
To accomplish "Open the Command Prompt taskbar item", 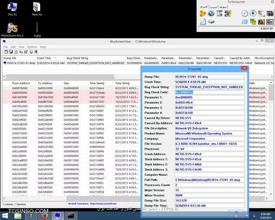I will point(71,216).
